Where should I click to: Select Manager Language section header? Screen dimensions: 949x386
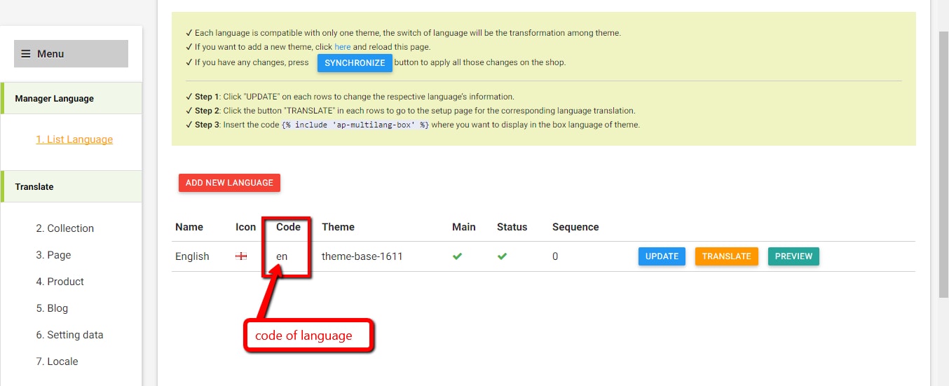coord(71,99)
